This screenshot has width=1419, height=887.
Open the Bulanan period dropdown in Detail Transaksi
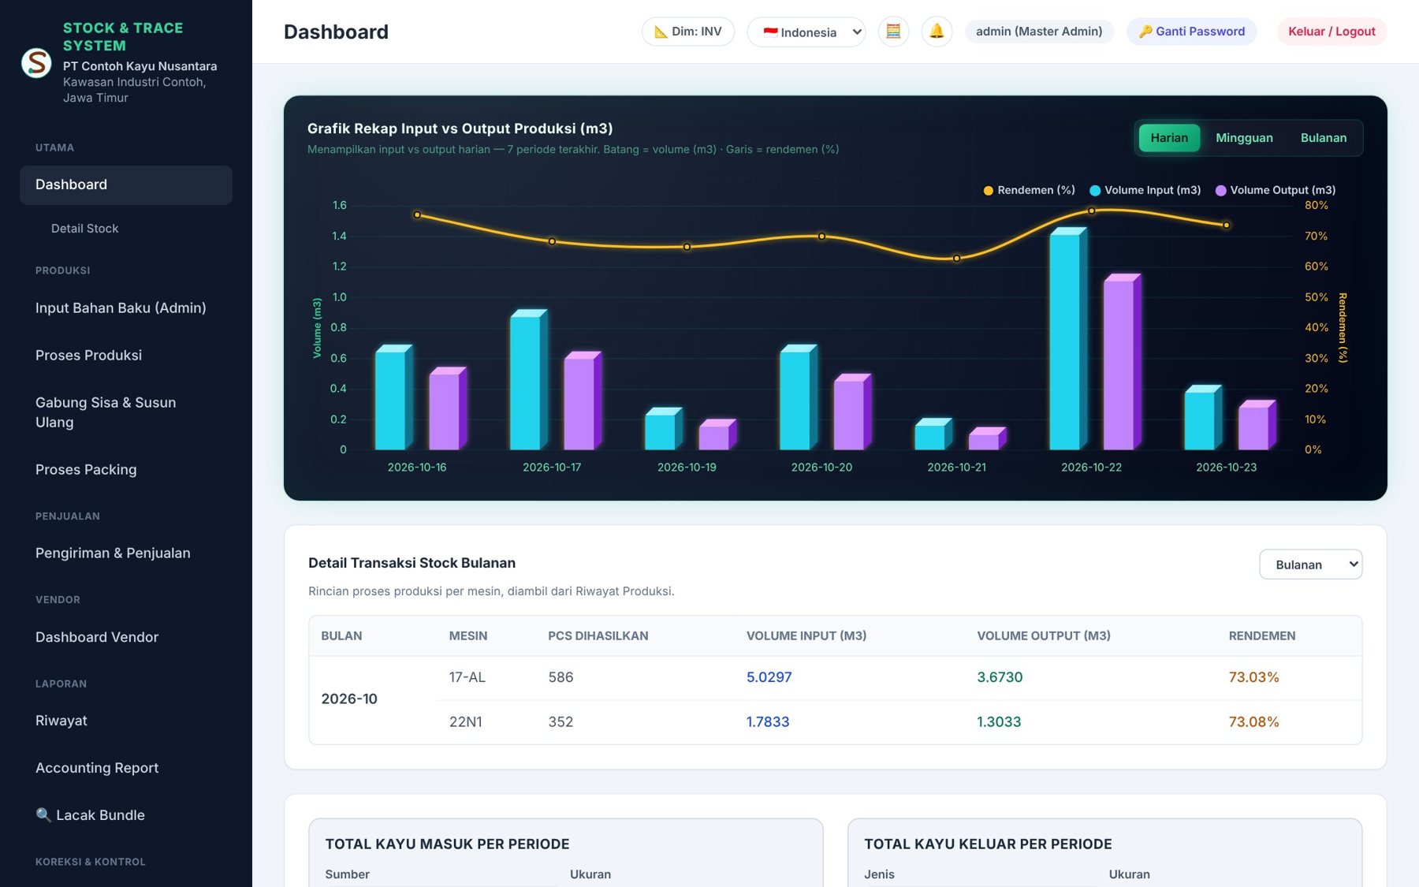(x=1311, y=565)
